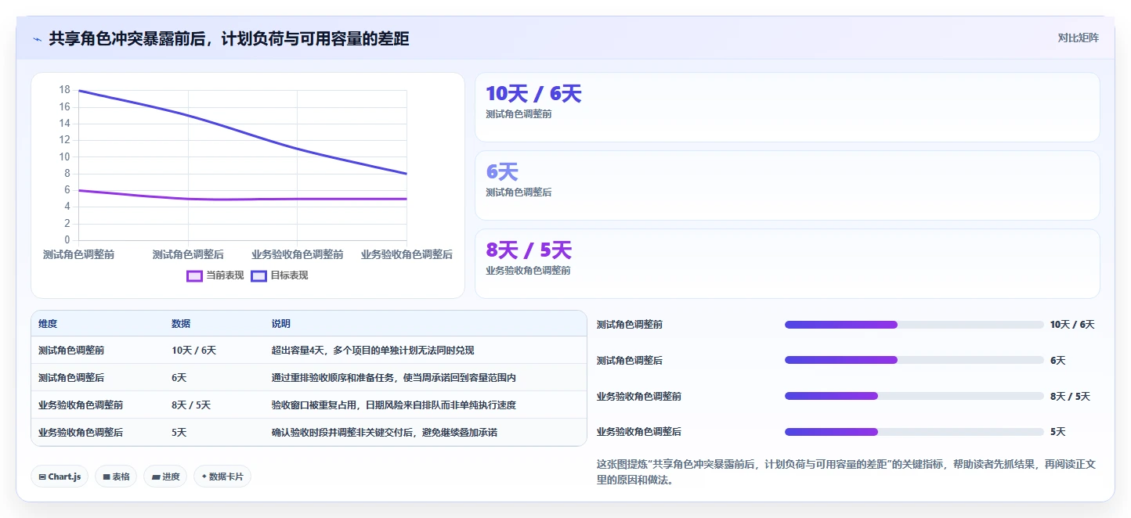Image resolution: width=1131 pixels, height=518 pixels.
Task: Click table cell 测试角色调整前
Action: (x=71, y=351)
